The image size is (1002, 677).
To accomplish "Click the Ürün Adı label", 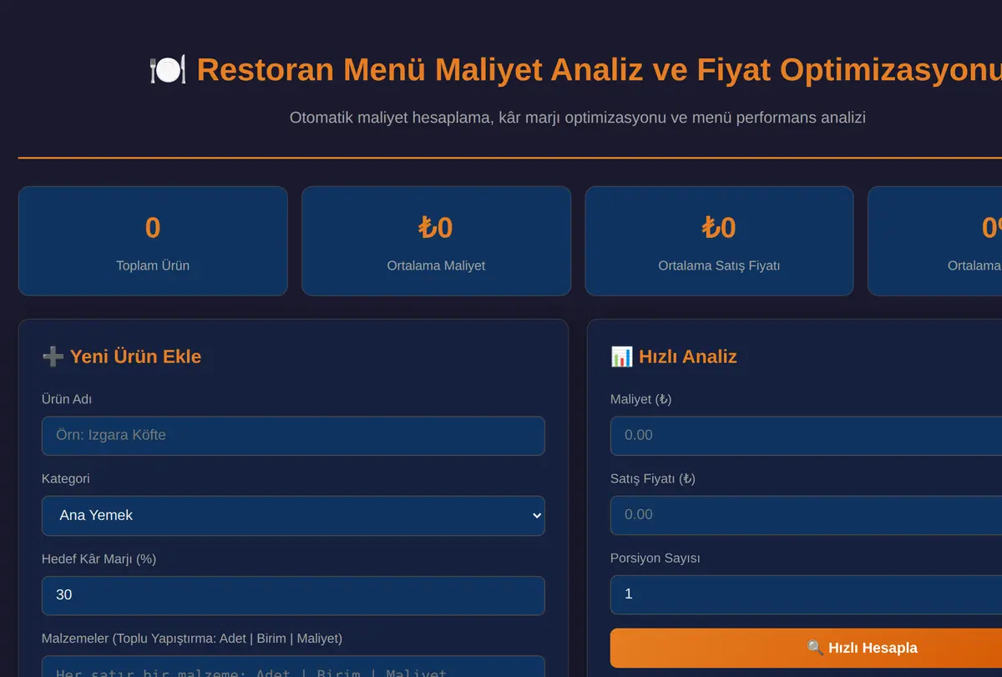I will point(67,399).
